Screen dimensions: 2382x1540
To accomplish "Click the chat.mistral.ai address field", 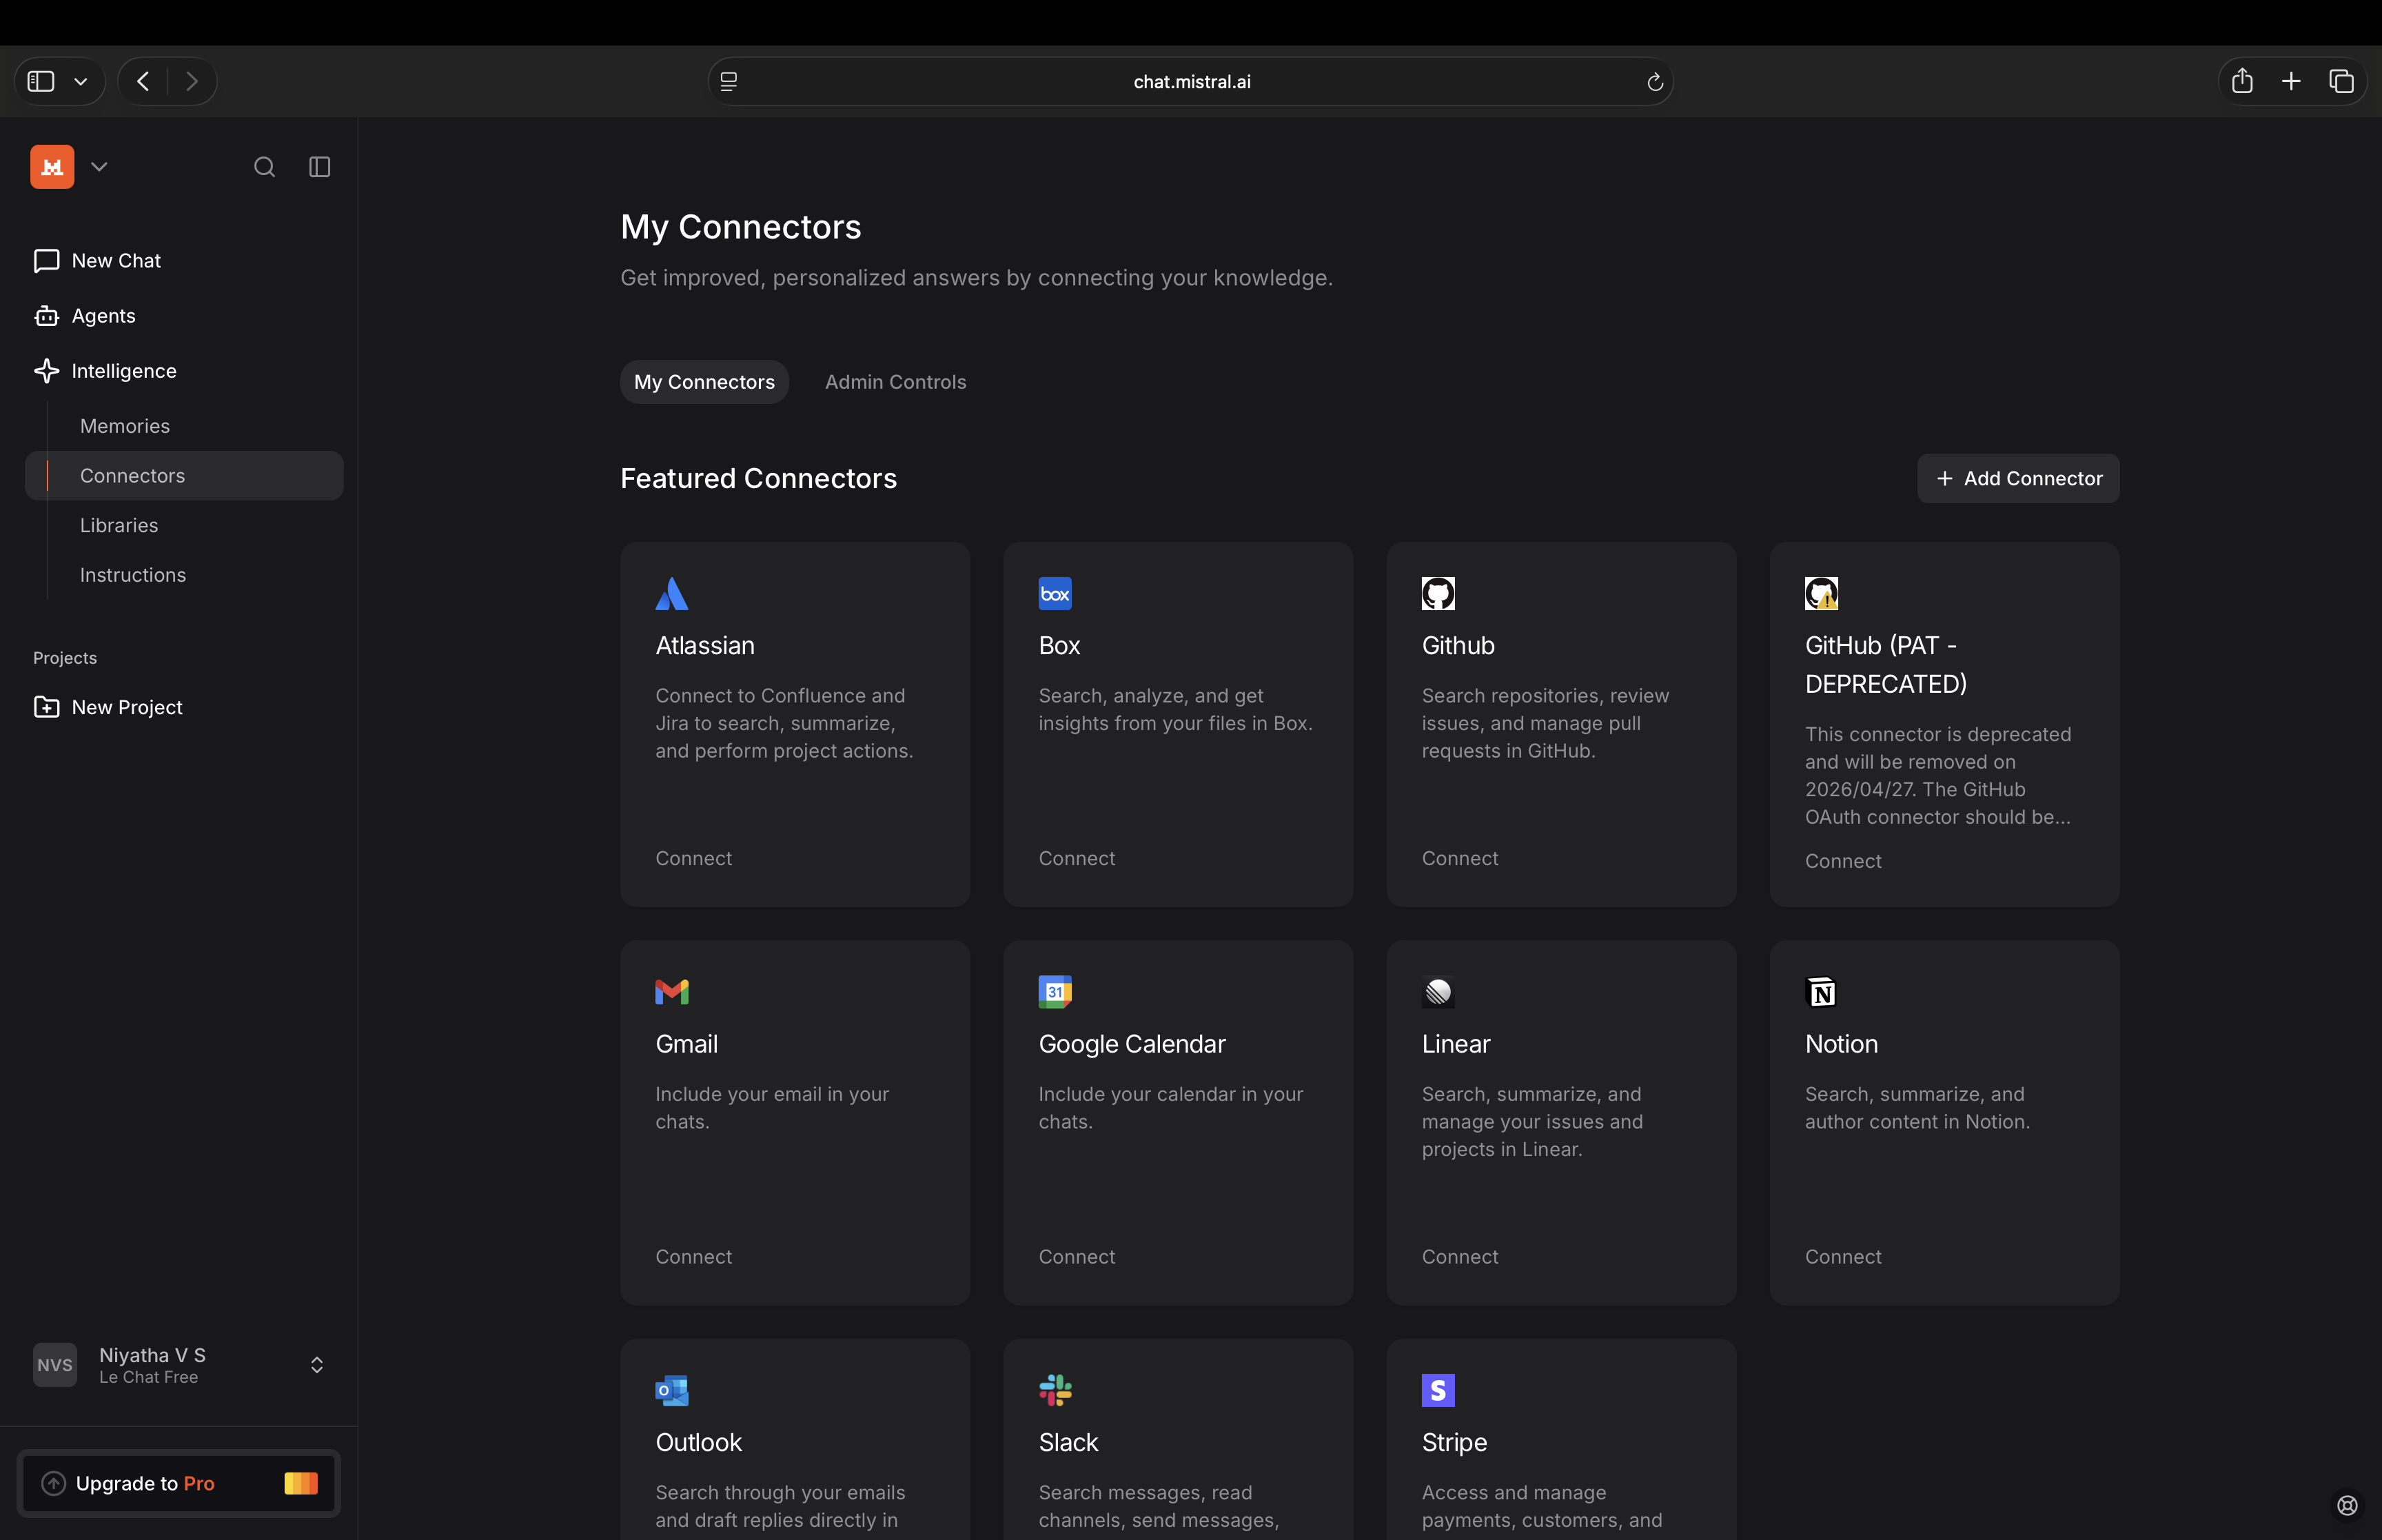I will pyautogui.click(x=1190, y=82).
